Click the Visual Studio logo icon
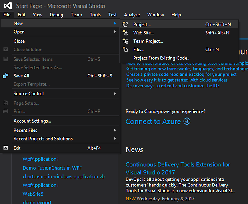The image size is (248, 204). pos(7,6)
